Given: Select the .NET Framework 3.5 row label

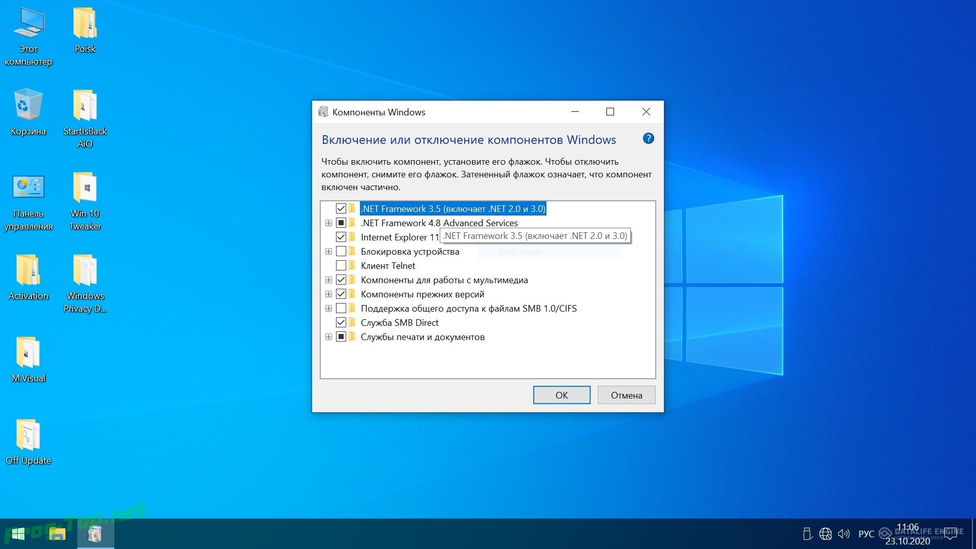Looking at the screenshot, I should (x=453, y=208).
